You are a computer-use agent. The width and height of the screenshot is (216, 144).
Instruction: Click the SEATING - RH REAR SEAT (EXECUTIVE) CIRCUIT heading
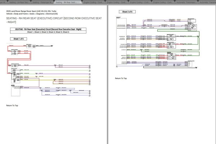point(54,20)
